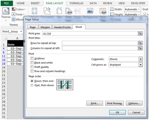Screen dimensions: 149x120
Task: Click range selector for Rows to repeat
Action: point(140,43)
